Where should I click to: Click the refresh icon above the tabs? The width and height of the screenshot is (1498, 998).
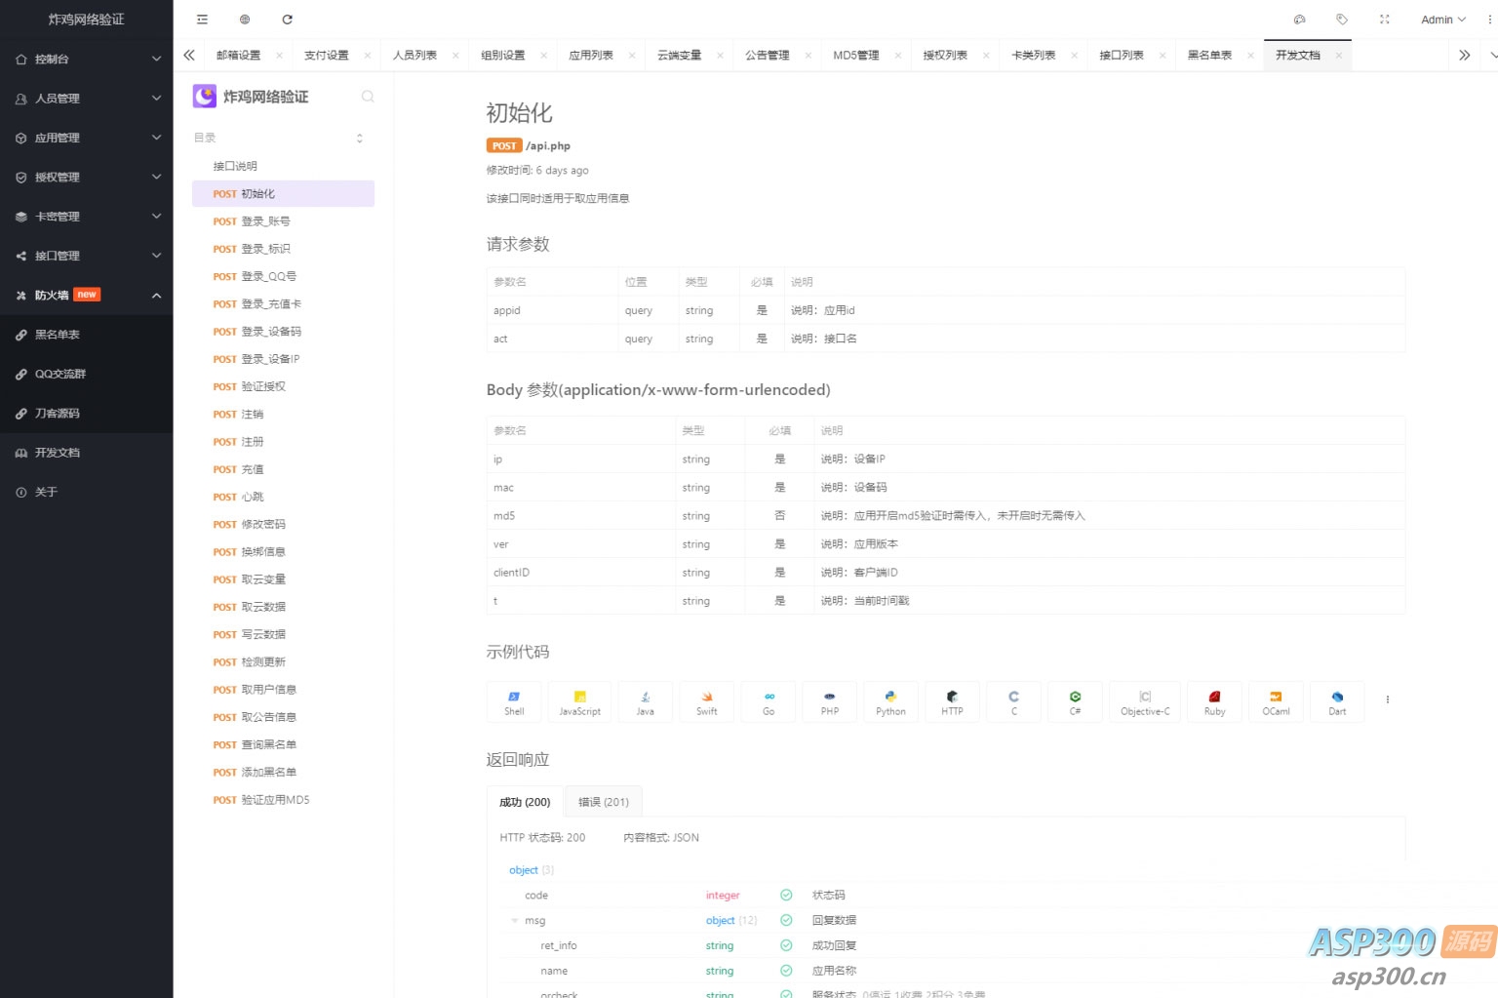tap(287, 19)
